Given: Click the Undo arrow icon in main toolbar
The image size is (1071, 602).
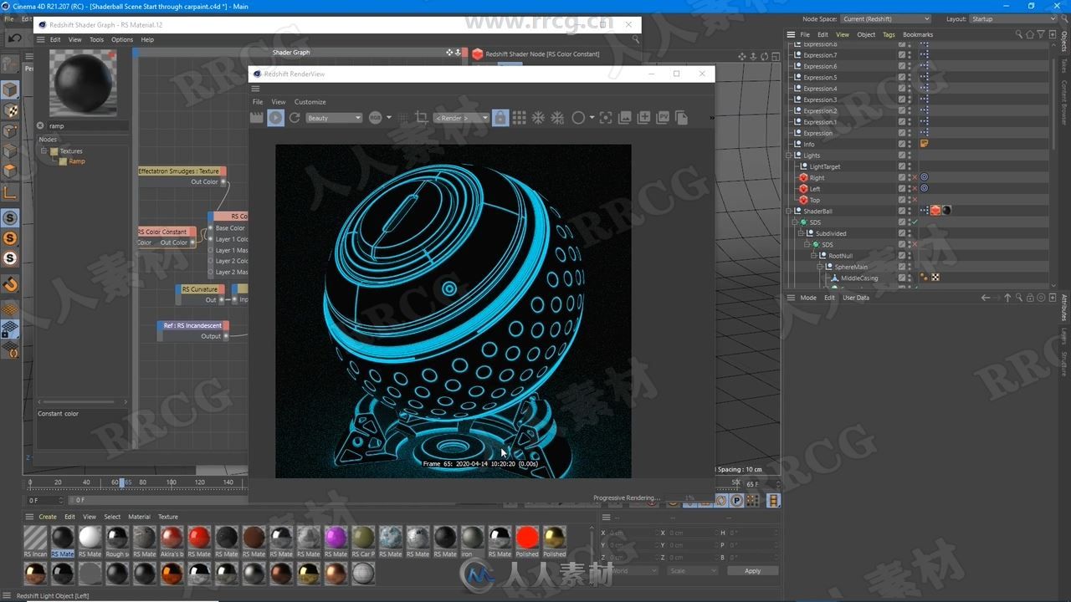Looking at the screenshot, I should [14, 38].
